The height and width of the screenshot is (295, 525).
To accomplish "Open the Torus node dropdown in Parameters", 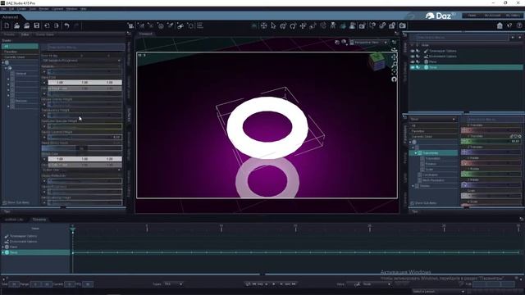I will [432, 119].
